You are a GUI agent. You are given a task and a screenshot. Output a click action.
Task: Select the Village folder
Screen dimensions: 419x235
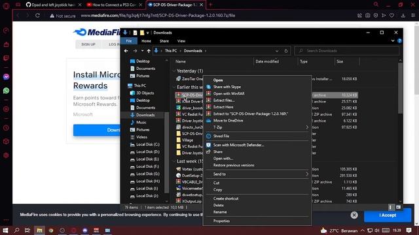[187, 140]
